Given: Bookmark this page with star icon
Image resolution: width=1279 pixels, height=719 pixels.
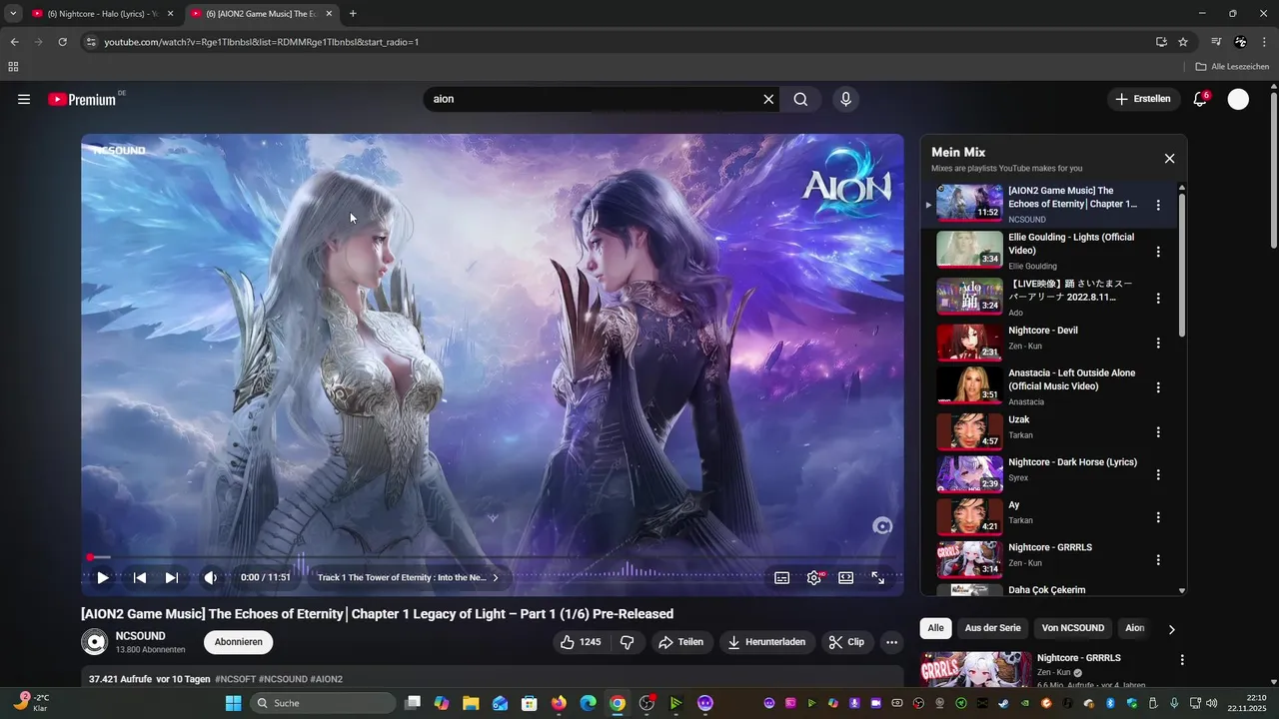Looking at the screenshot, I should 1183,42.
